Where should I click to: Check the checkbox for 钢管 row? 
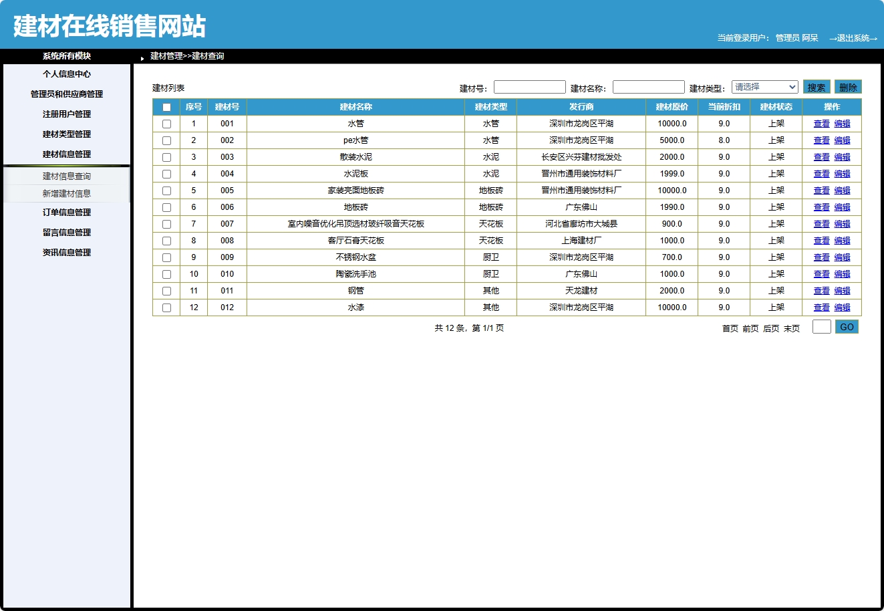pos(166,290)
